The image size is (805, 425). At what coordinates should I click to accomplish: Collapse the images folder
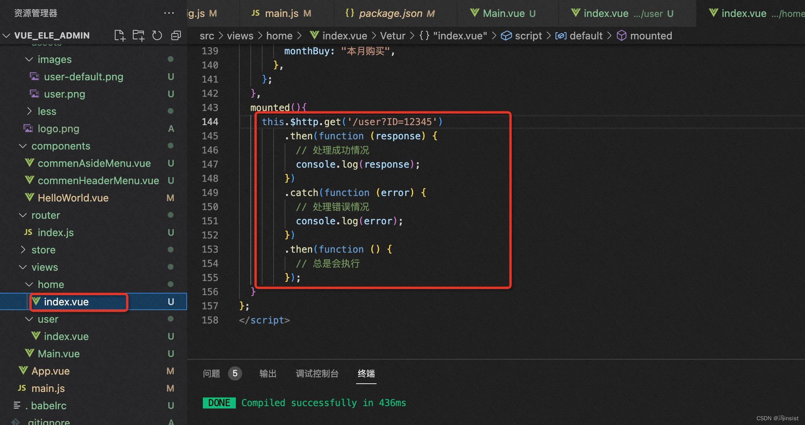(x=29, y=59)
